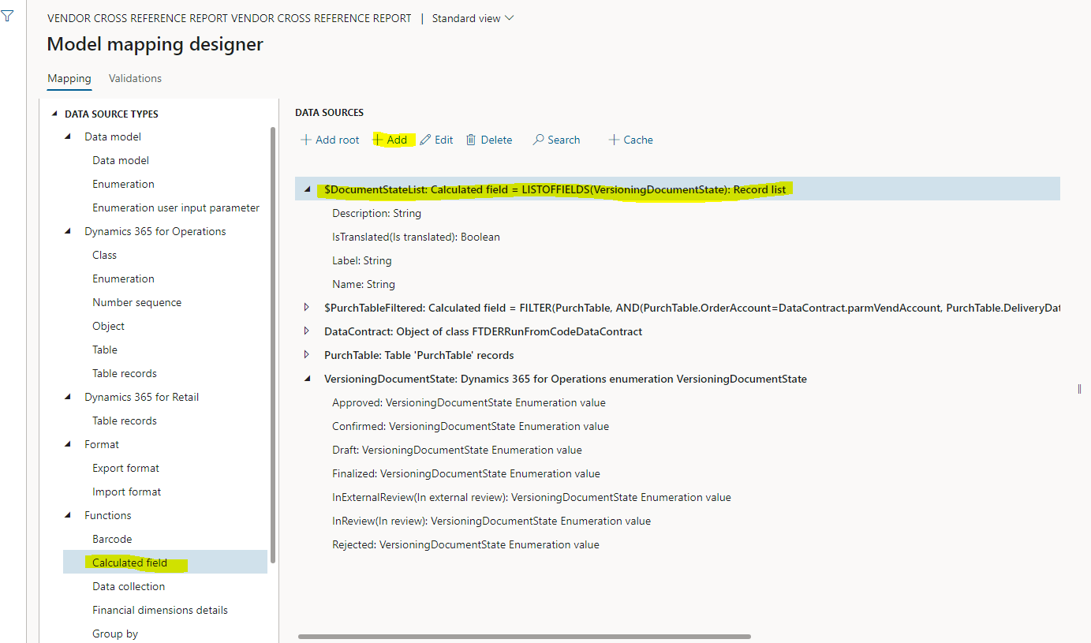Click the Cache plus icon

point(612,139)
